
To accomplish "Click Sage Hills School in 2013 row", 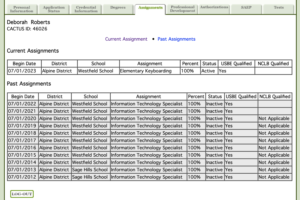I will (91, 170).
